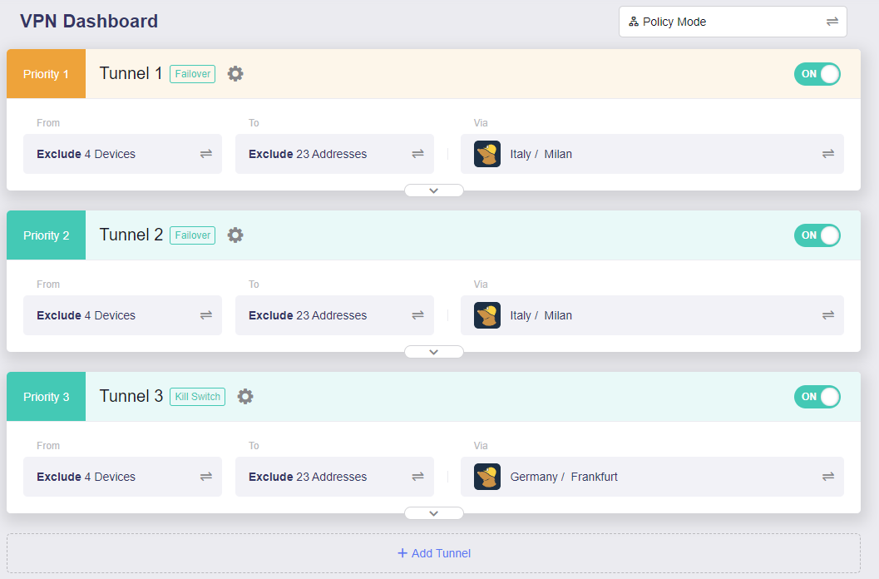Click Add Tunnel button

pos(433,553)
